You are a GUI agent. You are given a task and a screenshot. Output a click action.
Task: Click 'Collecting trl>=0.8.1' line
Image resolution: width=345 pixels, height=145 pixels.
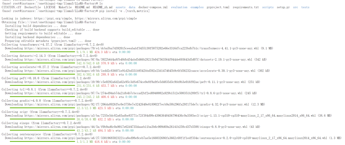tap(45, 89)
